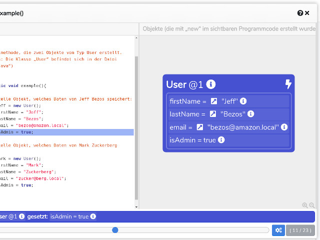The image size is (320, 240).
Task: Click the step slider handle
Action: click(115, 230)
